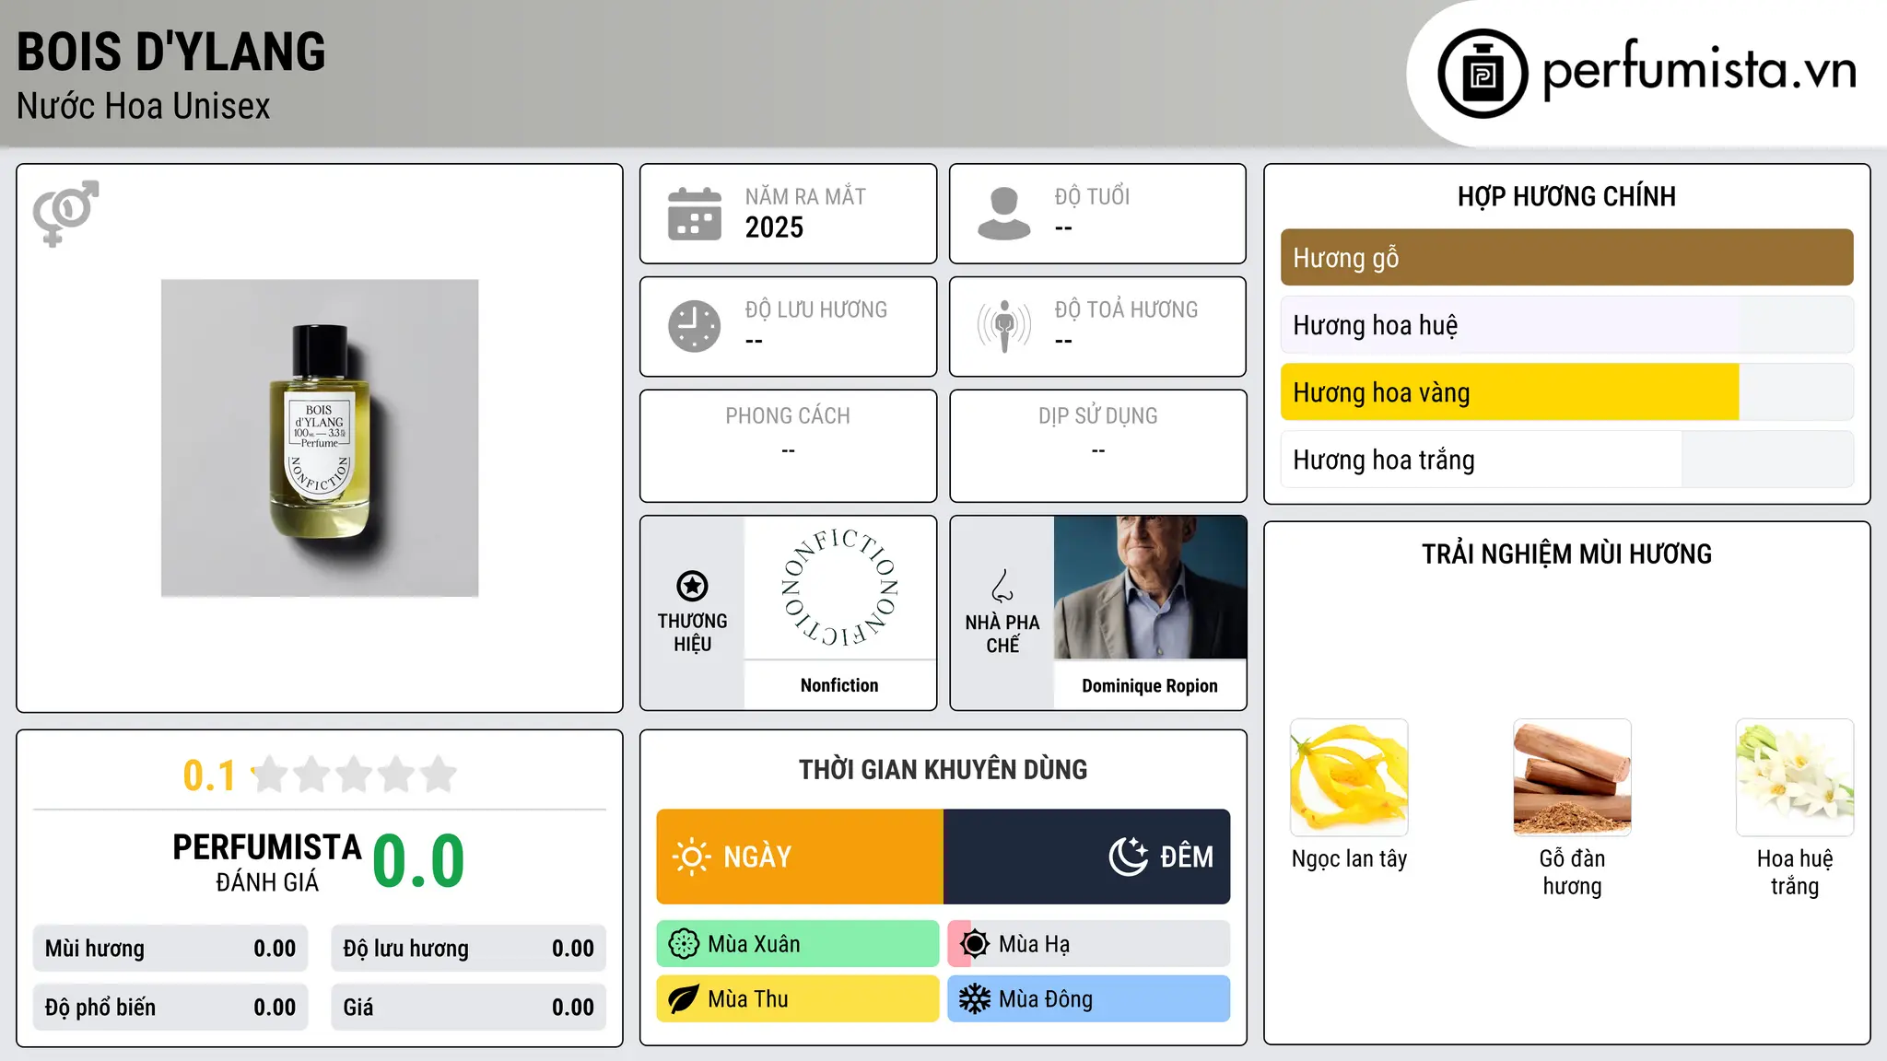
Task: Select the Ngày daytime segment
Action: pos(800,857)
